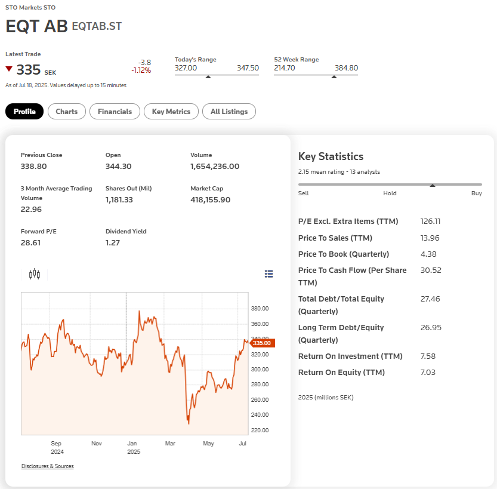The width and height of the screenshot is (497, 489).
Task: Select the Profile tab
Action: coord(24,111)
